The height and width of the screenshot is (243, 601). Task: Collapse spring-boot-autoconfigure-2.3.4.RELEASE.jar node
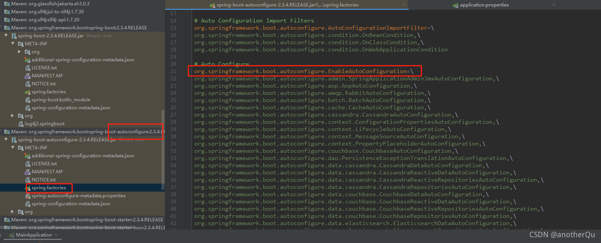click(x=6, y=139)
